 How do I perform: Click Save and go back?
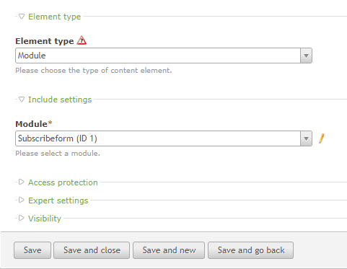click(x=250, y=250)
